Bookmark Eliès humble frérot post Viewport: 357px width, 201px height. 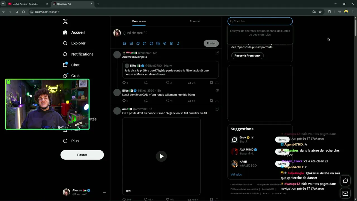coord(211,101)
